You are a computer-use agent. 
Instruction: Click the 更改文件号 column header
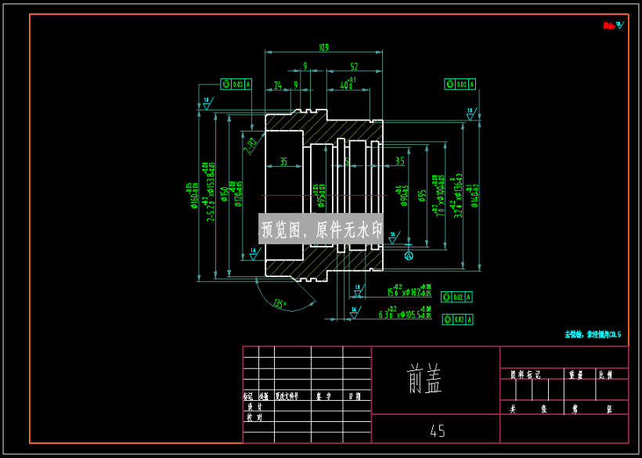287,396
